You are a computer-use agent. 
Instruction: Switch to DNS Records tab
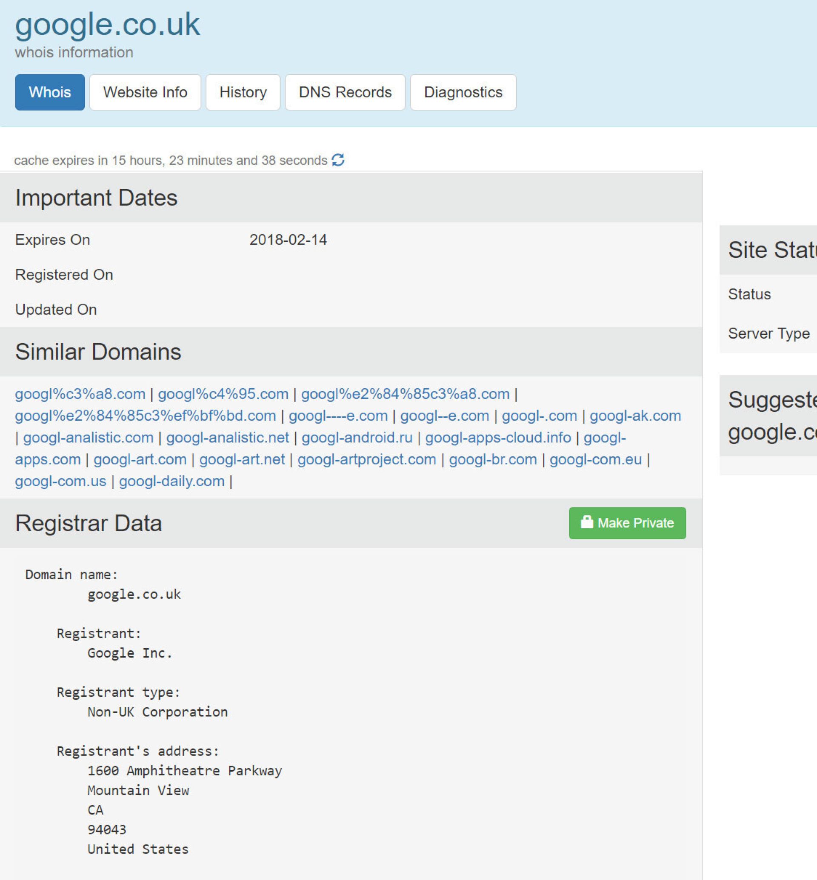345,92
